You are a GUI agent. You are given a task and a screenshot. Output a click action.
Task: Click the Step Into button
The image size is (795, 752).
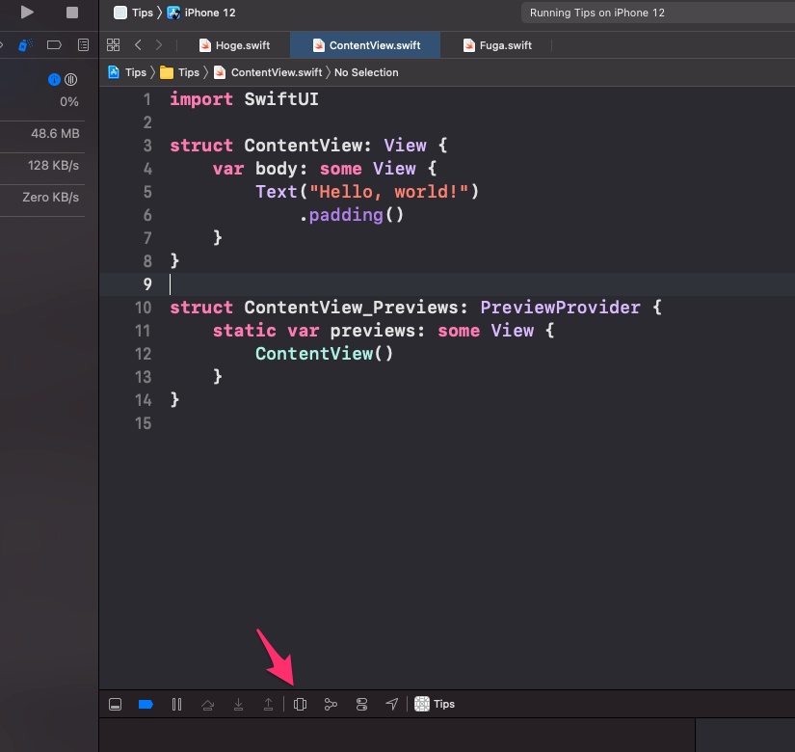(x=238, y=705)
